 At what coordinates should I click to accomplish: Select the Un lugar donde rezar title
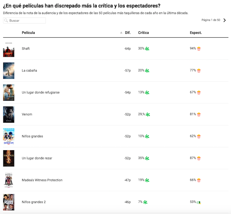tap(37, 158)
